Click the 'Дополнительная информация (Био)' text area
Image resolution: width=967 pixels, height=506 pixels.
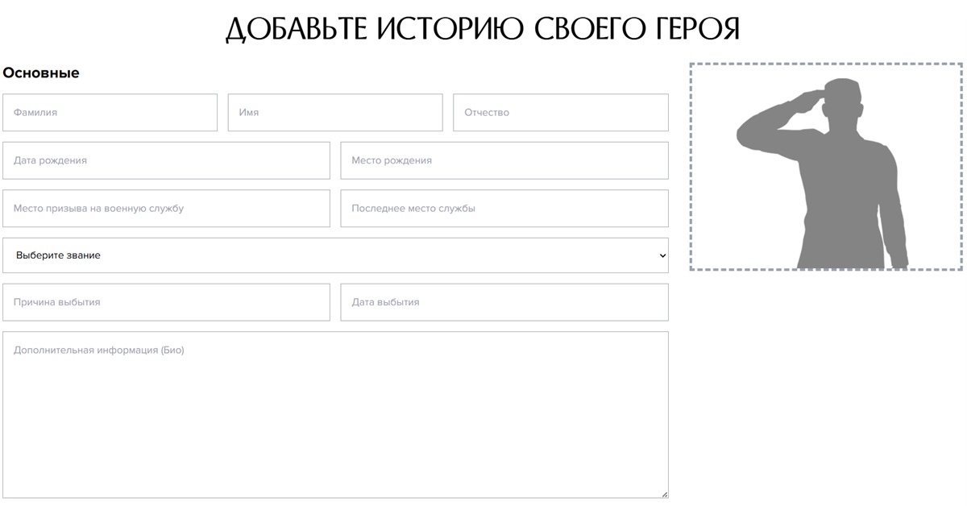(x=335, y=415)
